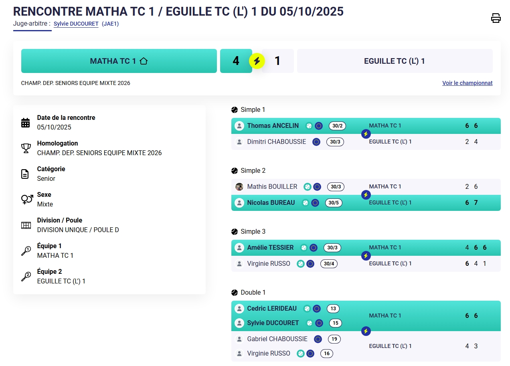This screenshot has width=510, height=366.
Task: Click the yellow lightning icon between team scores
Action: click(x=257, y=61)
